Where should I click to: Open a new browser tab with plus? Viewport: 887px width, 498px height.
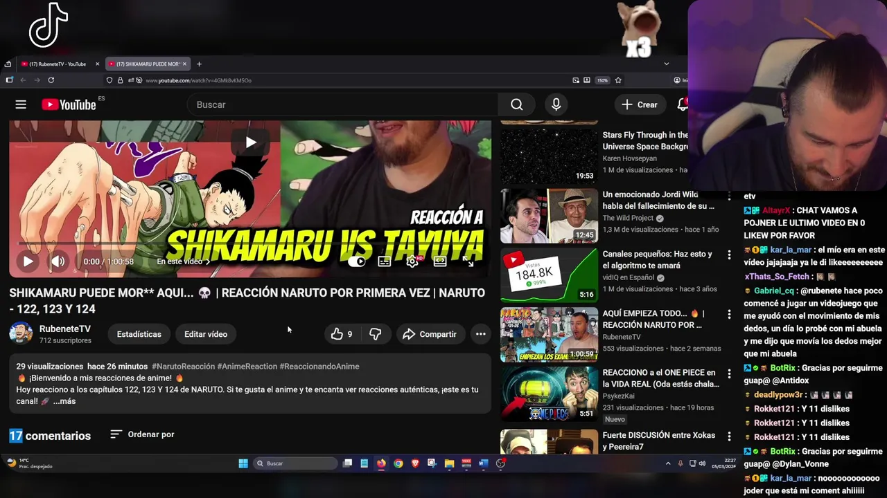(x=199, y=64)
